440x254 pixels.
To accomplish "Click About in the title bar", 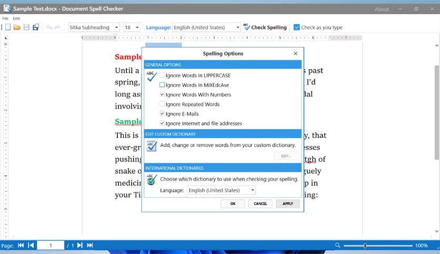I will coord(382,9).
